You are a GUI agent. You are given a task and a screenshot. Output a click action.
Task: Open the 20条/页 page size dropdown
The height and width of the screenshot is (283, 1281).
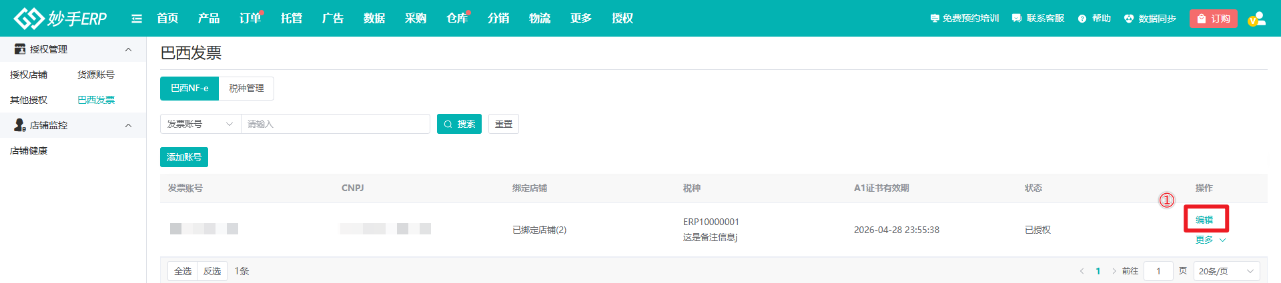tap(1226, 271)
